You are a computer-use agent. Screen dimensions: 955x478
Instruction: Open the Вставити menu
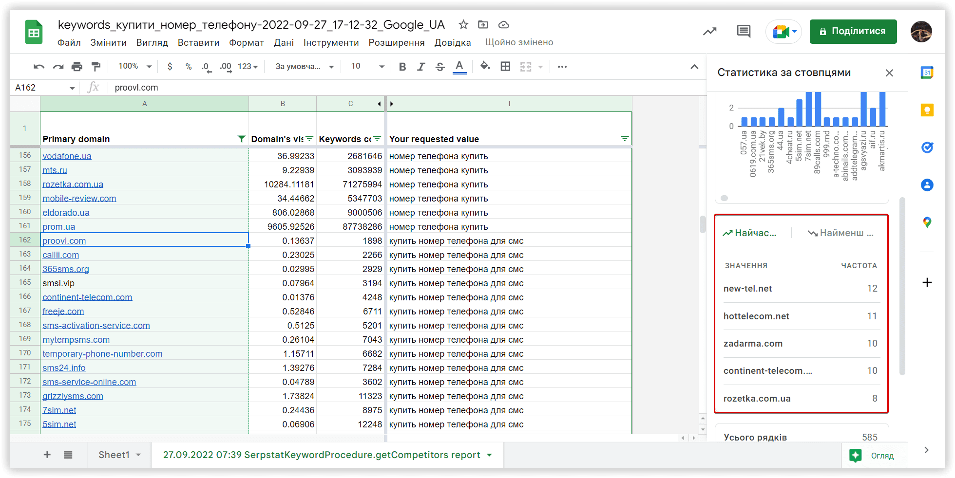[198, 42]
